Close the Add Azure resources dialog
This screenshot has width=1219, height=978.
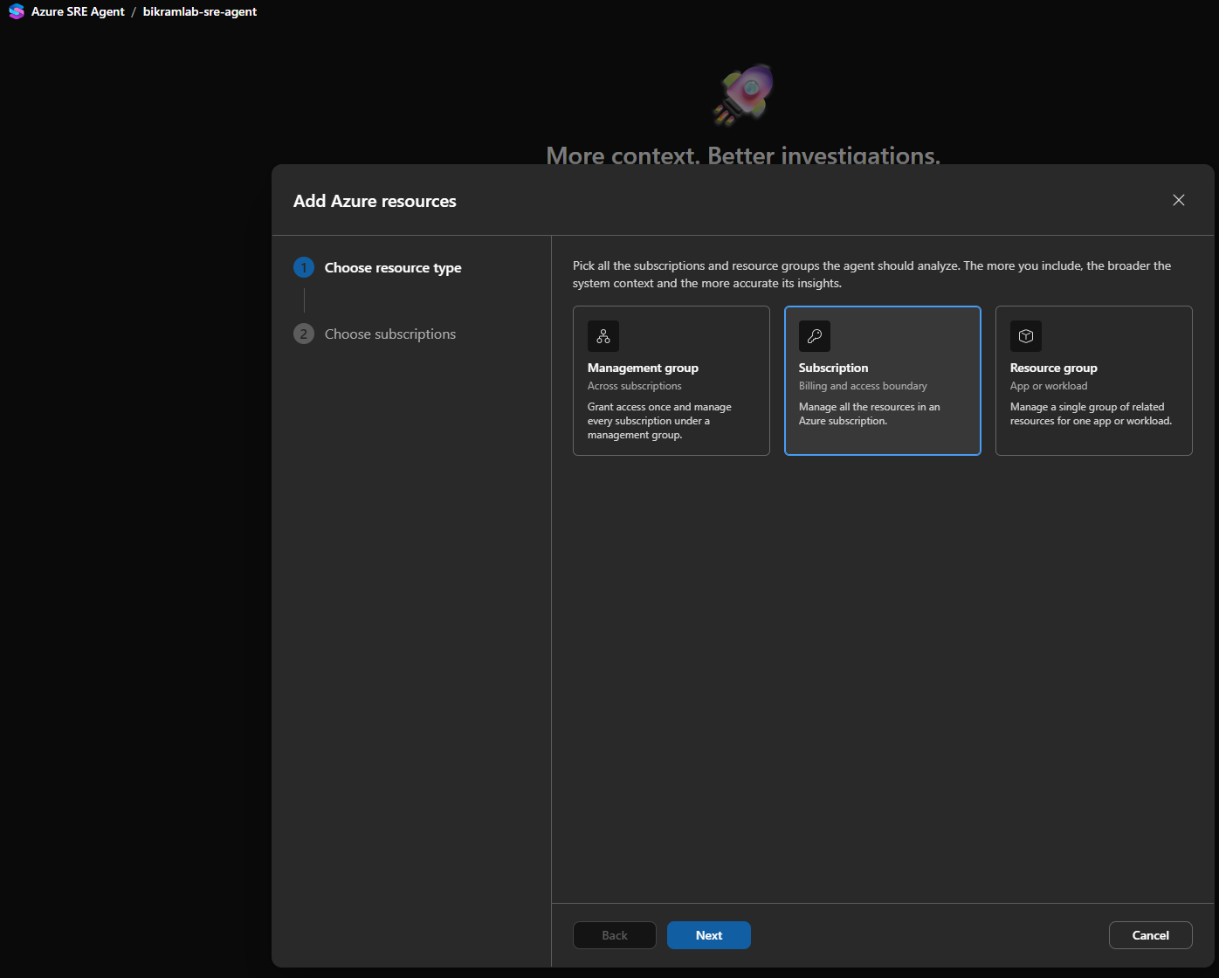point(1179,200)
